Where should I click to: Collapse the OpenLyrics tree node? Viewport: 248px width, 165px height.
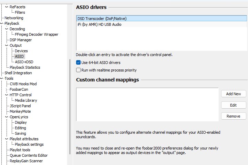click(7, 117)
